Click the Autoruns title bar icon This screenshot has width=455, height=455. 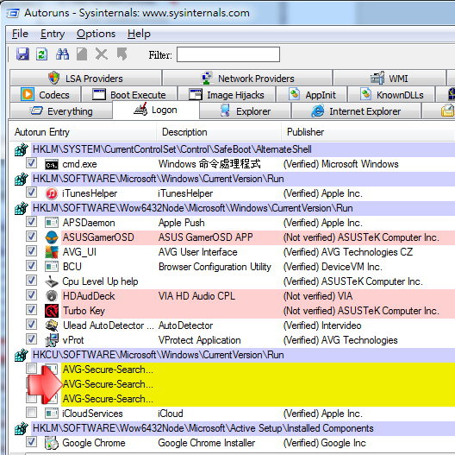[13, 13]
